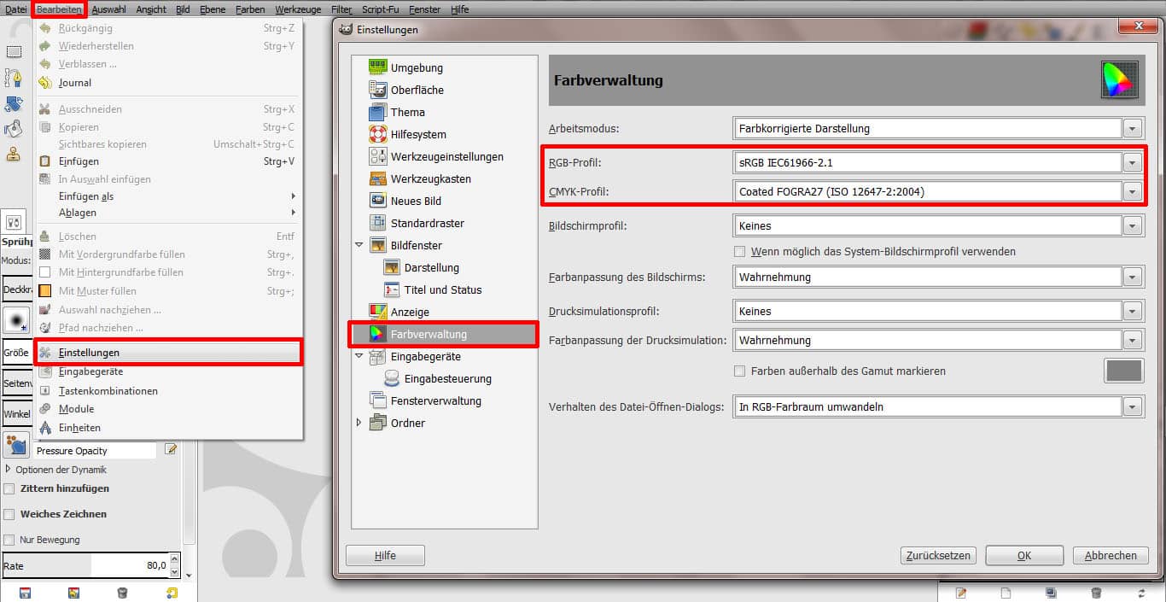Viewport: 1166px width, 602px height.
Task: Click the Werkzeugkasten icon in sidebar
Action: pyautogui.click(x=377, y=178)
